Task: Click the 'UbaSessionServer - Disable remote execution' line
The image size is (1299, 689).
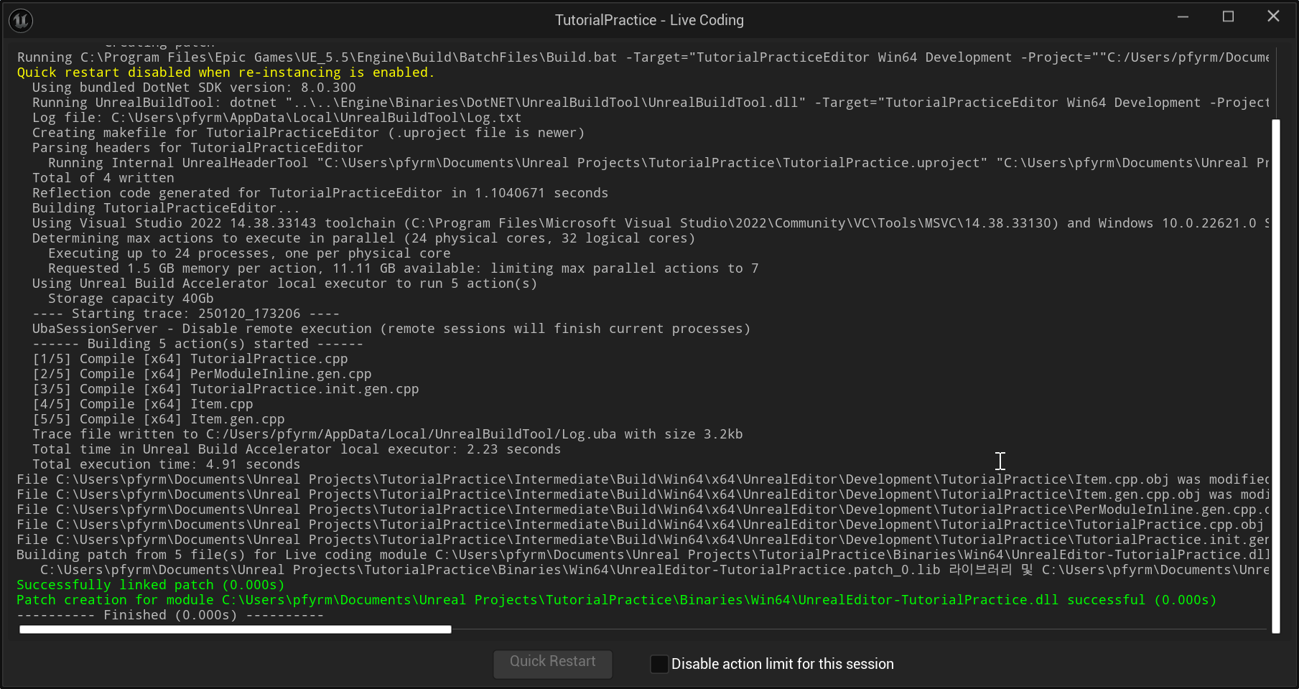Action: 391,329
